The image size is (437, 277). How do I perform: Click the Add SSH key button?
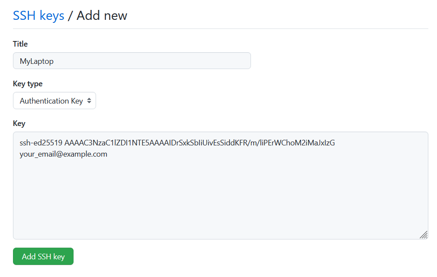click(x=43, y=256)
